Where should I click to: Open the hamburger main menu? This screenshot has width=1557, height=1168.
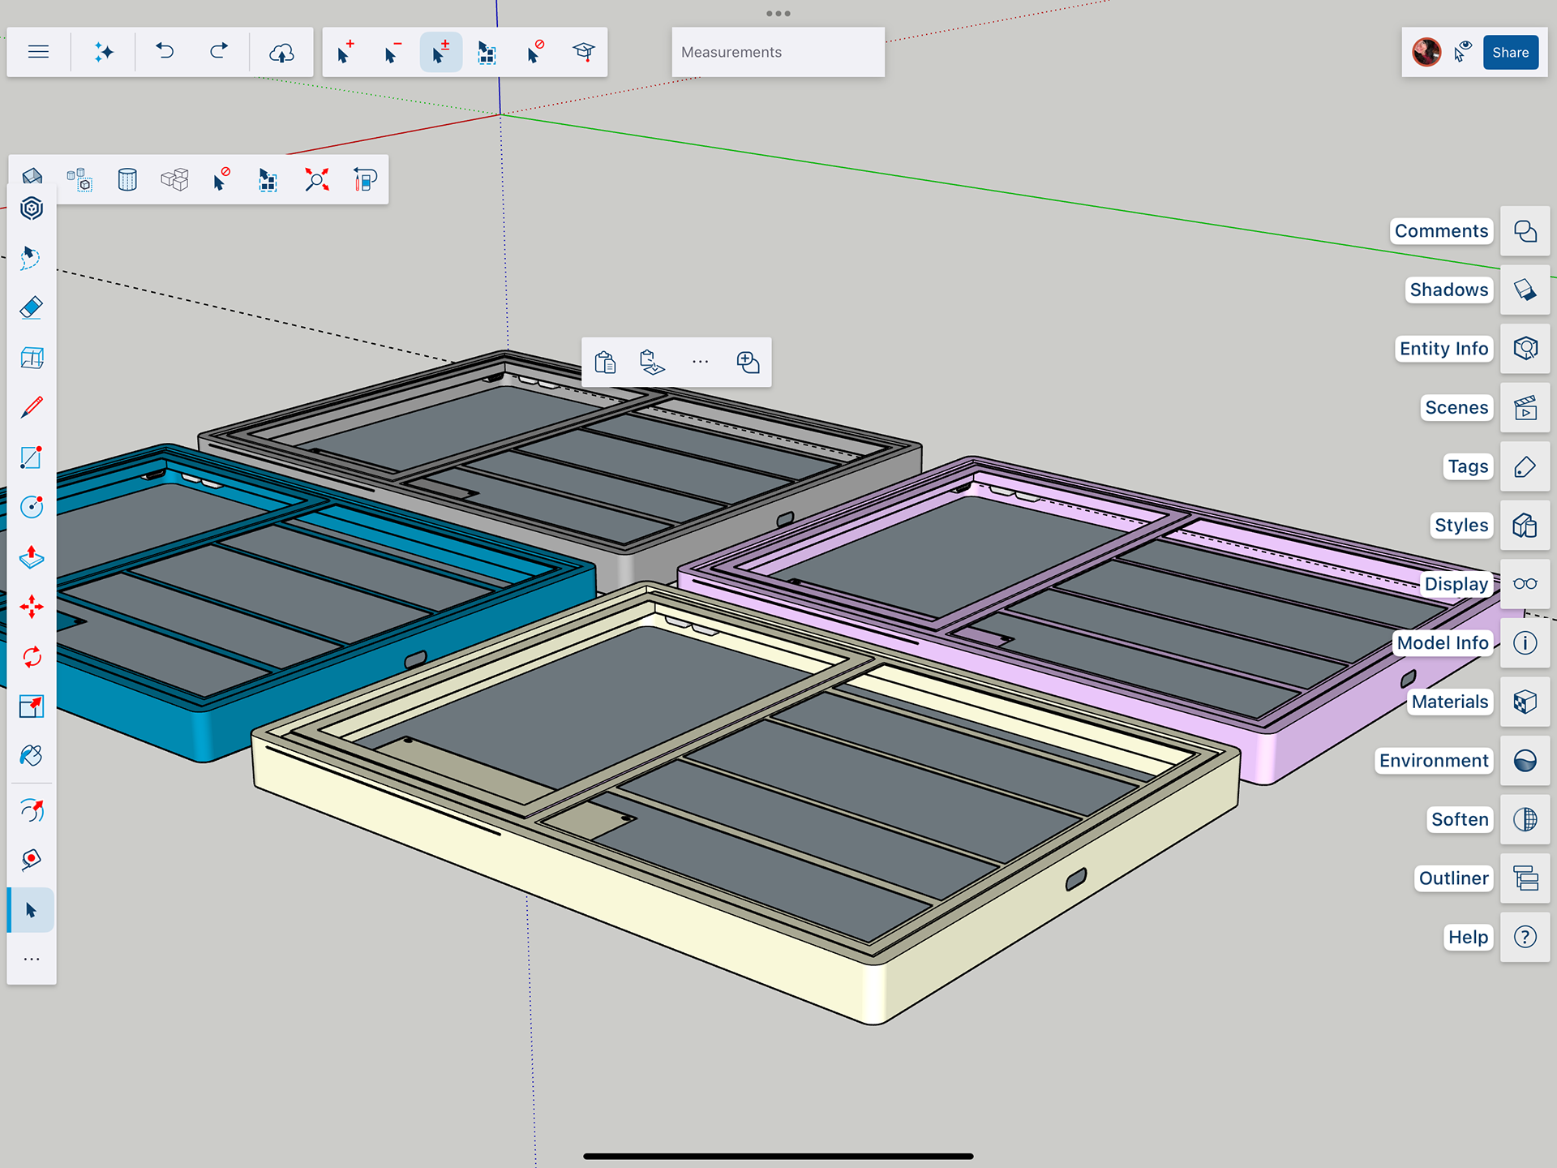[38, 52]
